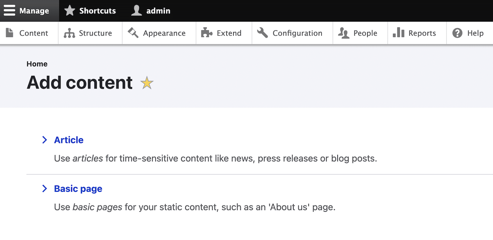The width and height of the screenshot is (493, 240).
Task: Click the Configuration wrench icon
Action: click(x=262, y=33)
